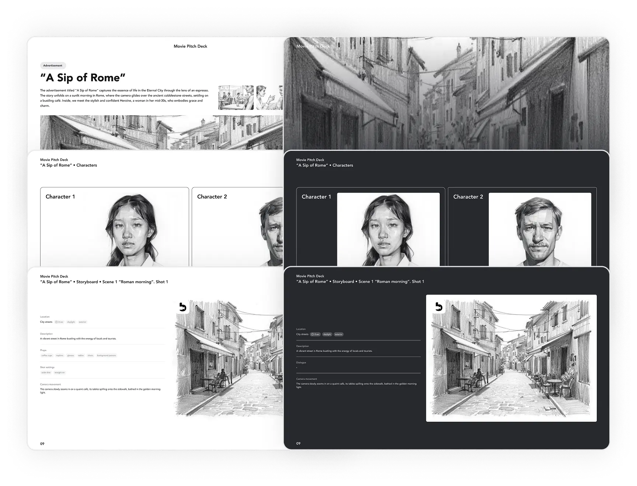Select Character 2 portrait in dark slide
Viewport: 637px width, 486px height.
click(x=540, y=229)
